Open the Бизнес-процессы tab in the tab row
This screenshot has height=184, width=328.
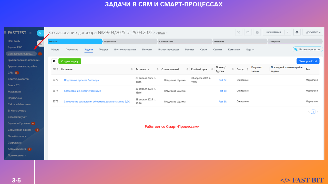click(169, 50)
